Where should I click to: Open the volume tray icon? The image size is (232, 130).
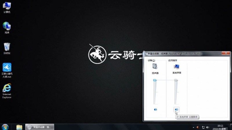coord(208,127)
